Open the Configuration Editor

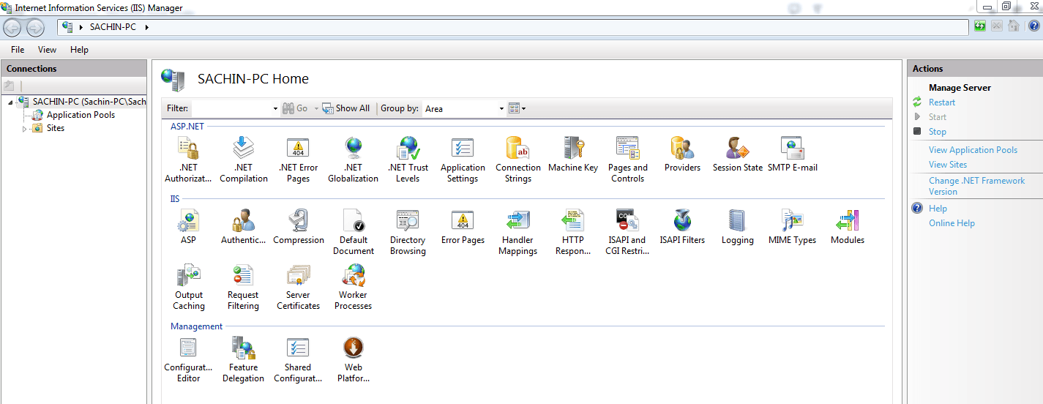pos(188,359)
